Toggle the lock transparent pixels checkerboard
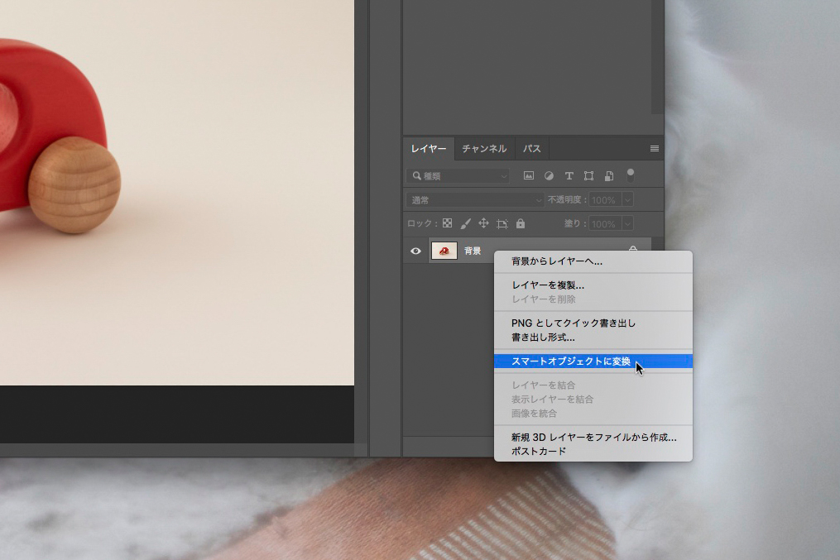Image resolution: width=840 pixels, height=560 pixels. click(447, 223)
